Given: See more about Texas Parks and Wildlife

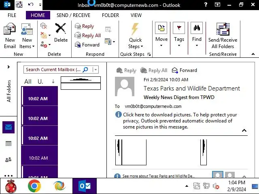Looking at the screenshot, I should pos(159,176).
